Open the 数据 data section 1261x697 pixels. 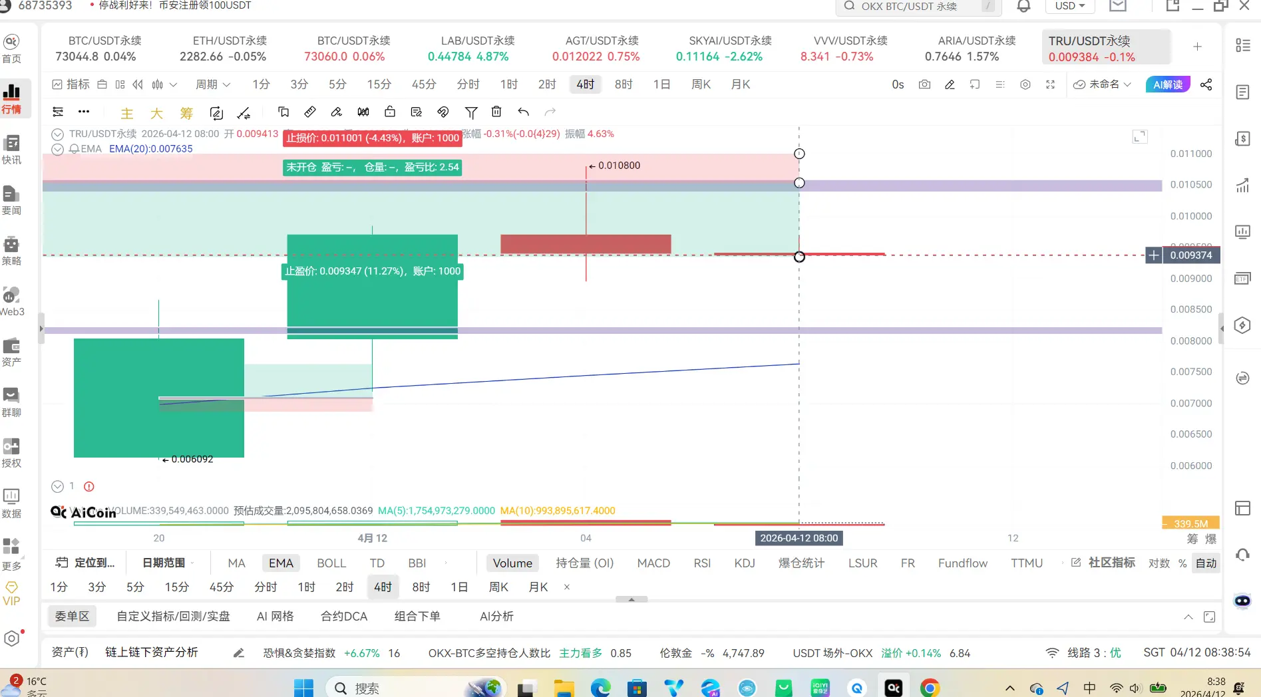point(11,504)
